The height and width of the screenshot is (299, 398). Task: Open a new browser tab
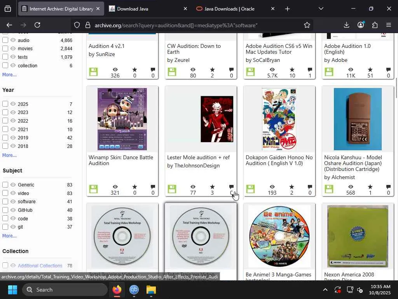(287, 9)
